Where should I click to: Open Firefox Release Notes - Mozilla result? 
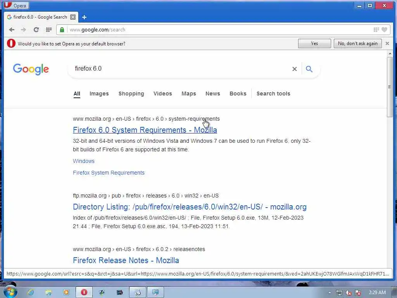[126, 260]
